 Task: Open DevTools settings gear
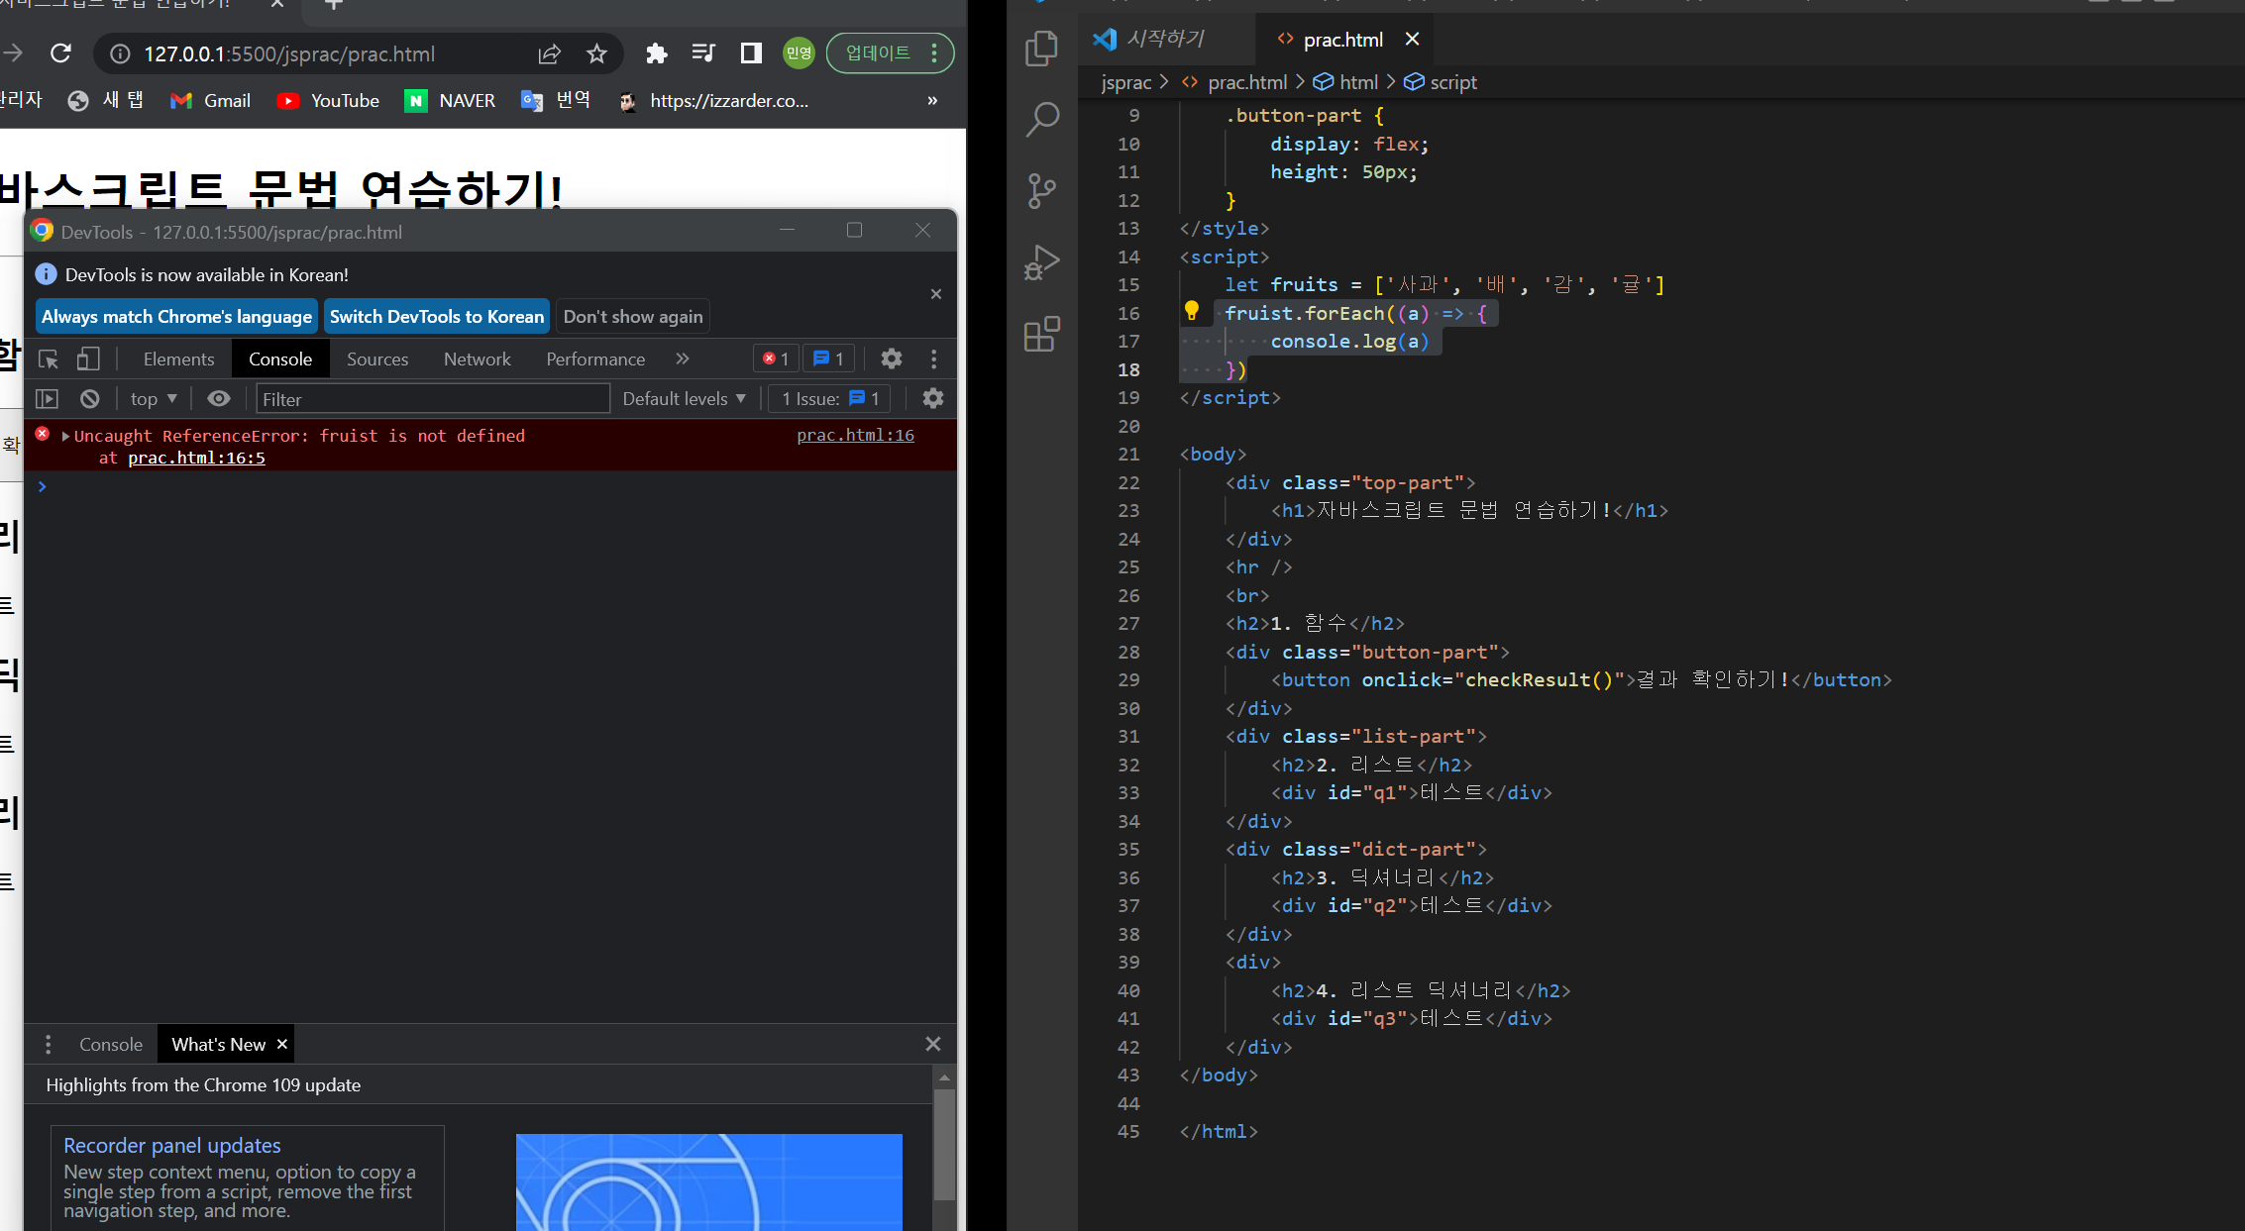892,359
